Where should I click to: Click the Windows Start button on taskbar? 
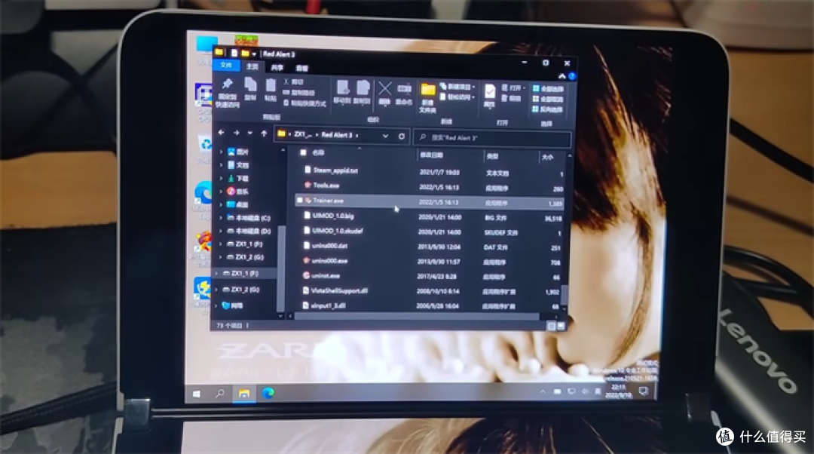point(196,394)
